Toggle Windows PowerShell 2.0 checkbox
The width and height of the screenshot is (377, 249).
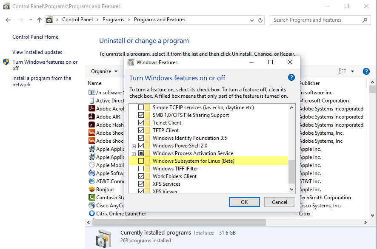[x=141, y=145]
